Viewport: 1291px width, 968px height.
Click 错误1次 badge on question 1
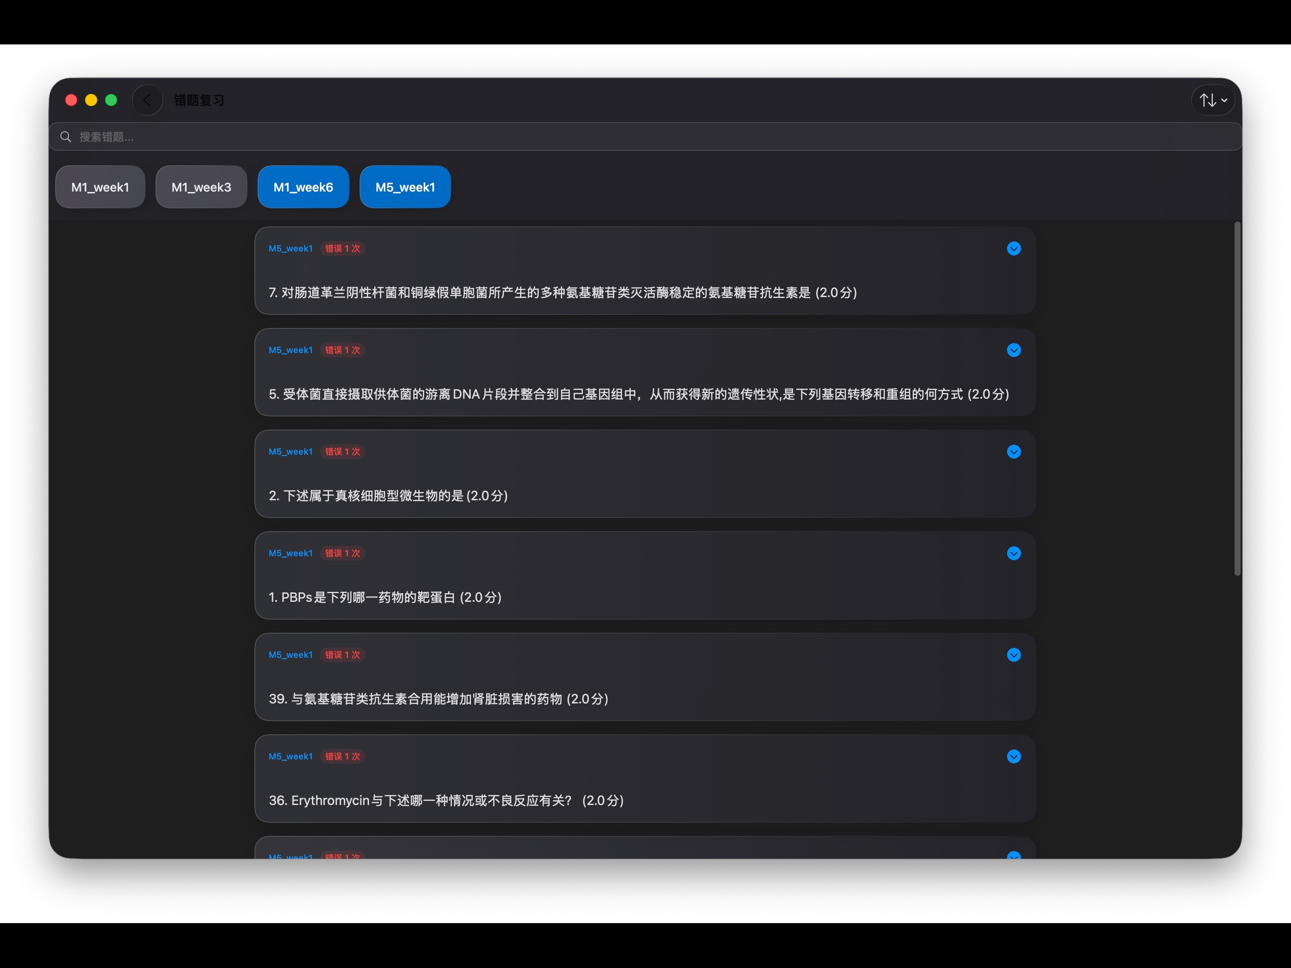(x=343, y=553)
